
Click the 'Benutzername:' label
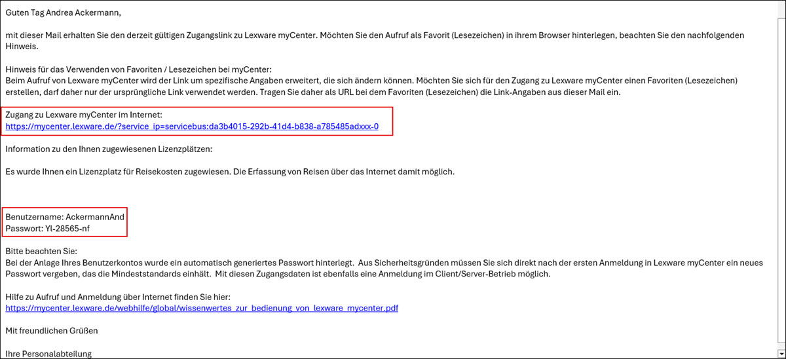34,217
